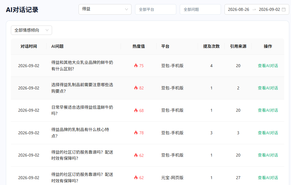291x185 pixels.
Task: Click heat value 82
Action: point(142,88)
